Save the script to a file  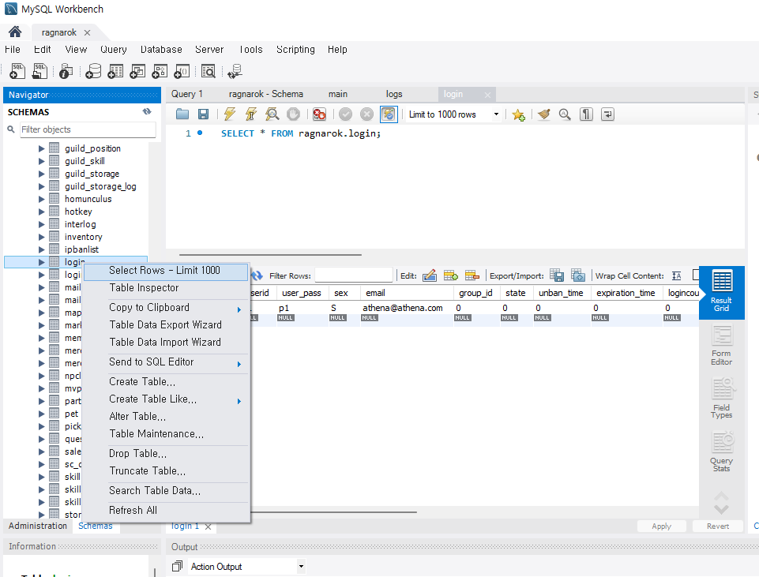point(203,114)
